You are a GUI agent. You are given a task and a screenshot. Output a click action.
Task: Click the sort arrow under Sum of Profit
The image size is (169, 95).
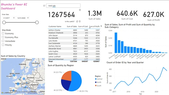[x=90, y=28]
